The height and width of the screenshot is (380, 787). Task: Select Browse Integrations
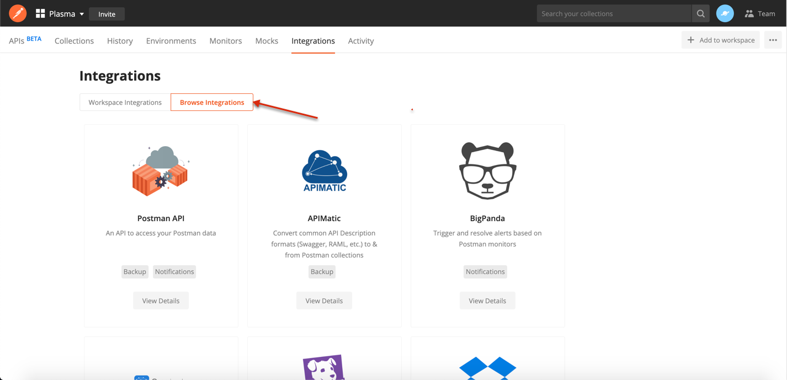[212, 102]
